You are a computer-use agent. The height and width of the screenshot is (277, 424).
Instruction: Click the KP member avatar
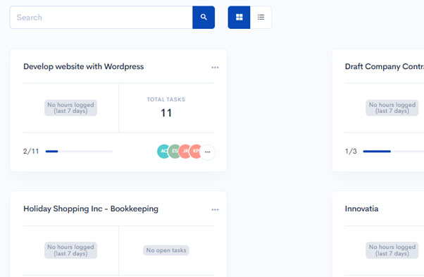[x=196, y=152]
